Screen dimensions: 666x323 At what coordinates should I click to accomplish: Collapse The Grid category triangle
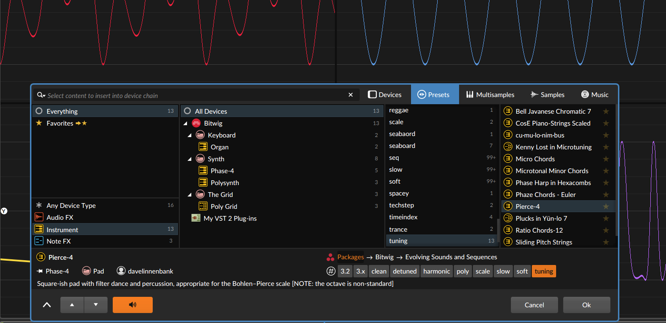[x=189, y=195]
